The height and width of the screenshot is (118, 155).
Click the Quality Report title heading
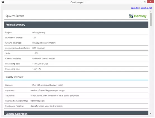point(15,16)
